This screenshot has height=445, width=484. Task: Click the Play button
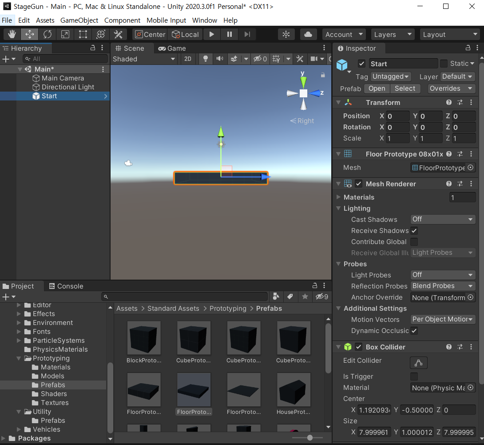[x=212, y=34]
